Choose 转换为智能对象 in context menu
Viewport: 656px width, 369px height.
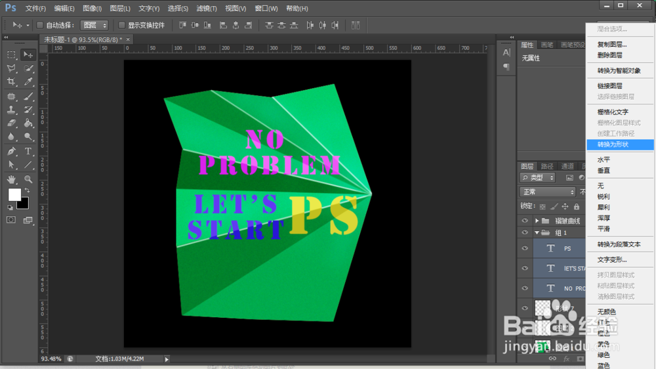[x=620, y=71]
